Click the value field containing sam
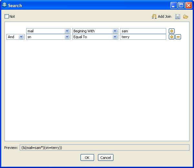 click(x=143, y=31)
